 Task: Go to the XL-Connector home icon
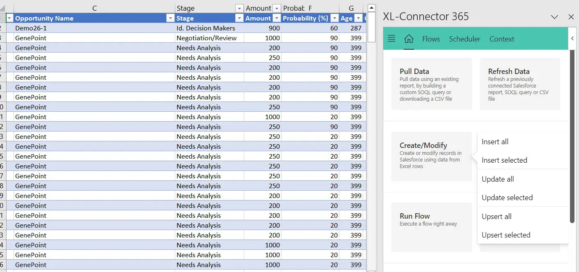coord(409,39)
